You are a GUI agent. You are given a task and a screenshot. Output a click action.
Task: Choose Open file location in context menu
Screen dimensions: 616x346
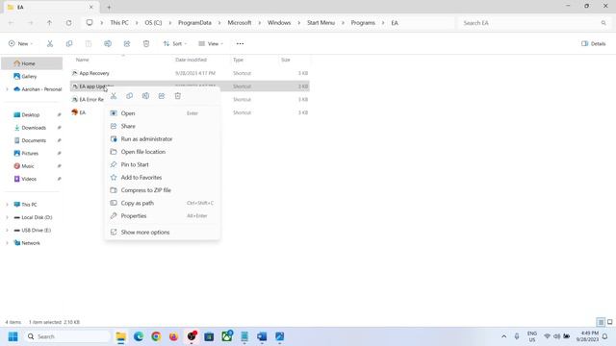tap(163, 152)
